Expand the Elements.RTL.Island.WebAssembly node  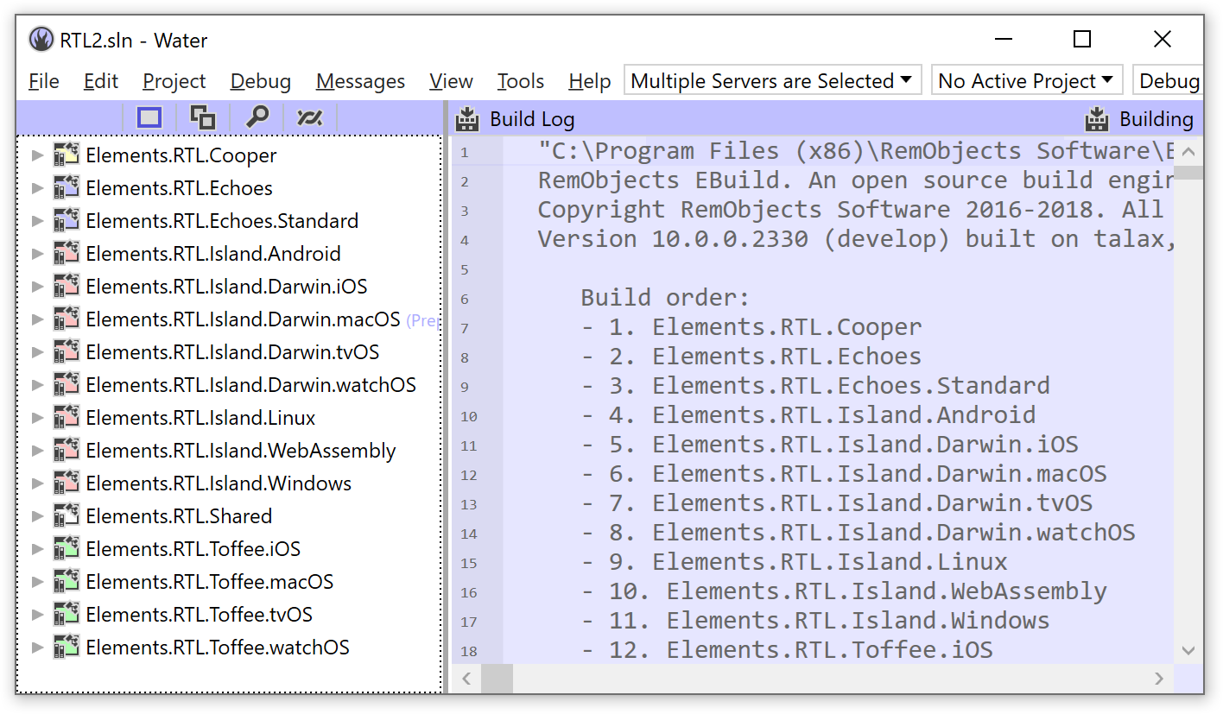(x=37, y=451)
